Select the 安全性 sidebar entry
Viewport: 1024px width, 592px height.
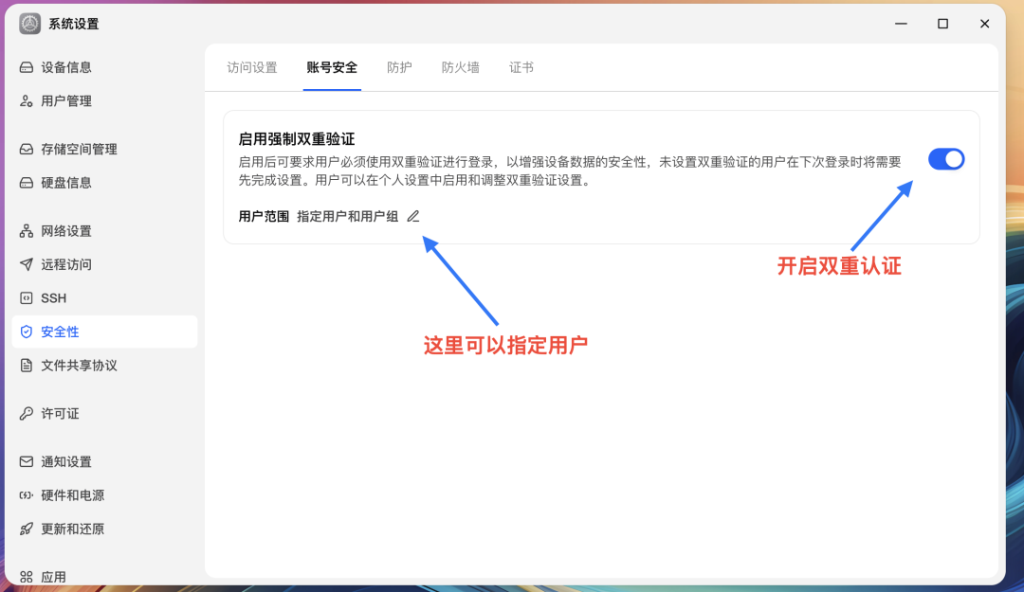(104, 332)
